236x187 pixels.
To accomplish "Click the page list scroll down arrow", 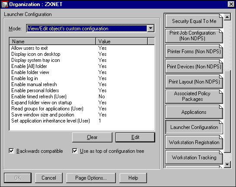I will (x=227, y=164).
